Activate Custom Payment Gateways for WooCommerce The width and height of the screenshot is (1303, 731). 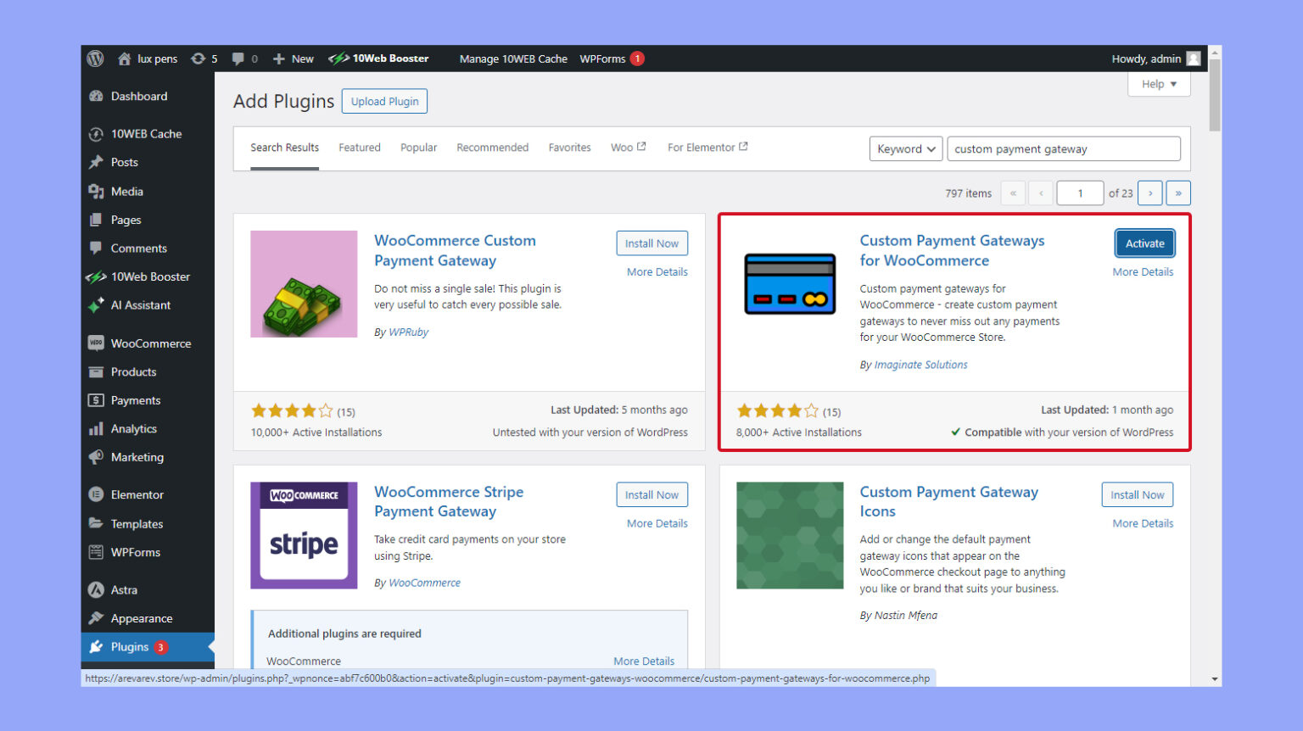(1144, 243)
